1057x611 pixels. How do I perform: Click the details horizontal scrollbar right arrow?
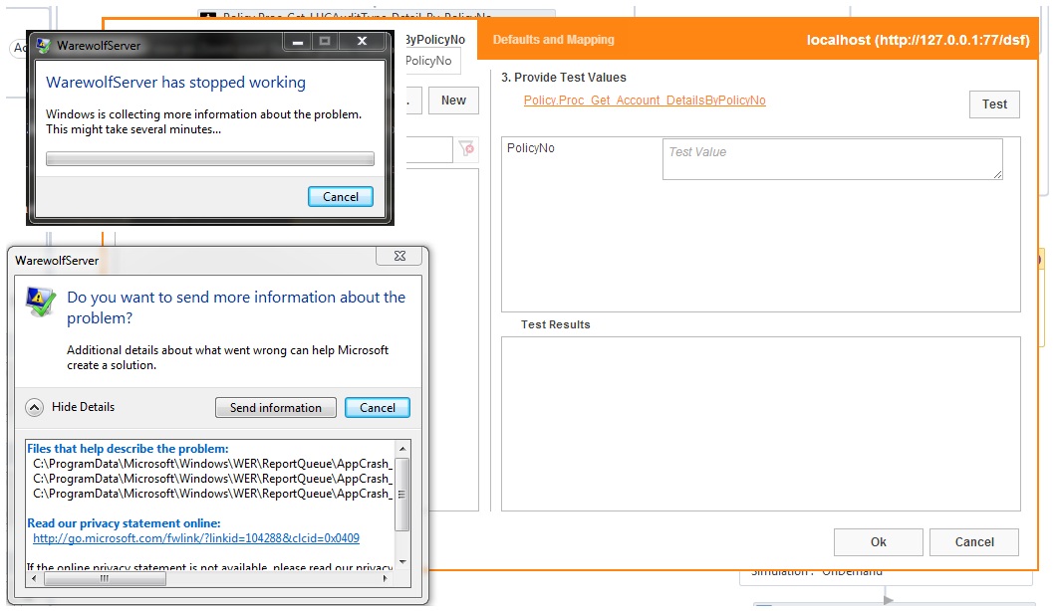click(x=385, y=578)
